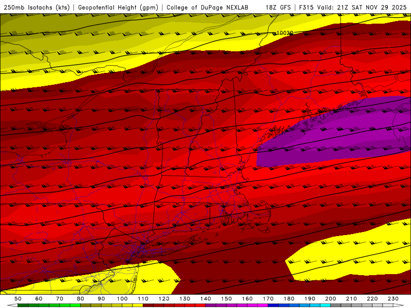Select the darkest green swatch below 50
411x308 pixels.
23,305
